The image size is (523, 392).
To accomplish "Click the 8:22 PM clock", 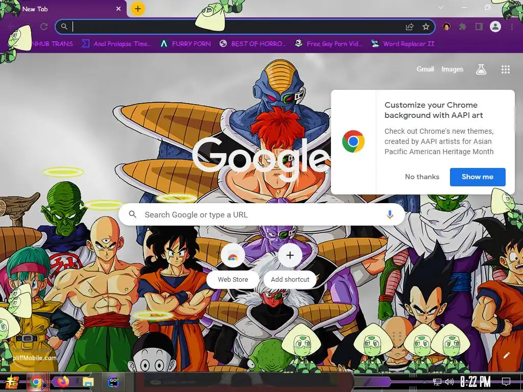I will tap(476, 382).
